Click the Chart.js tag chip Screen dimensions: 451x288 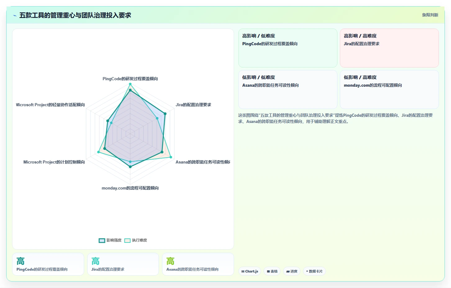pyautogui.click(x=250, y=271)
